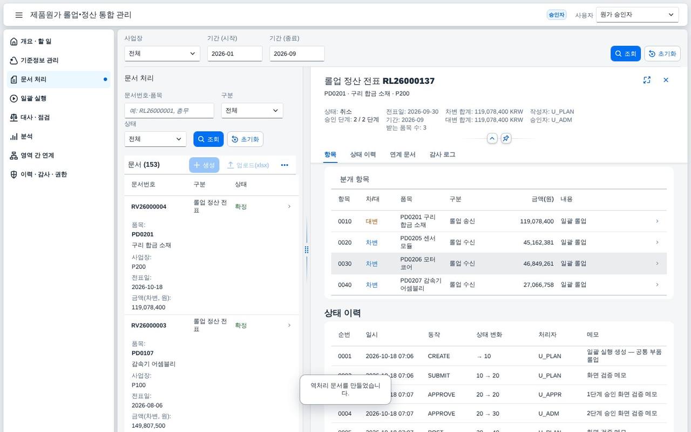Open document RV26000004 row chevron
The width and height of the screenshot is (691, 432).
289,206
